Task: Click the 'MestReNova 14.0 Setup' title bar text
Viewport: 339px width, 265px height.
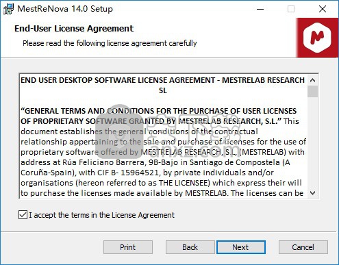Action: pyautogui.click(x=65, y=9)
